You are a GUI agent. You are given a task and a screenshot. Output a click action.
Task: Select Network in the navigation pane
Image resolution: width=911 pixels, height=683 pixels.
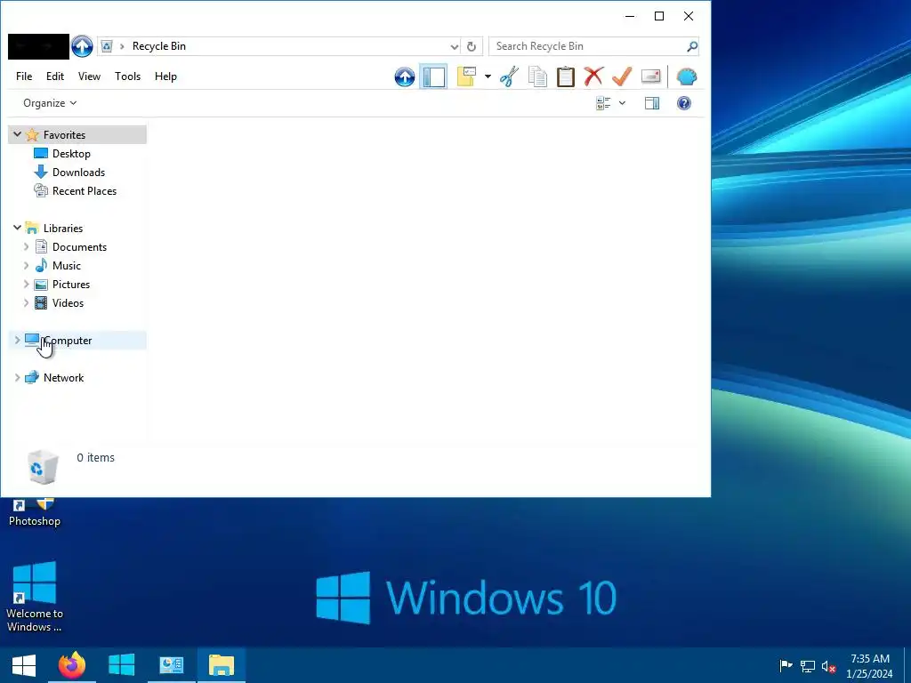(x=64, y=377)
